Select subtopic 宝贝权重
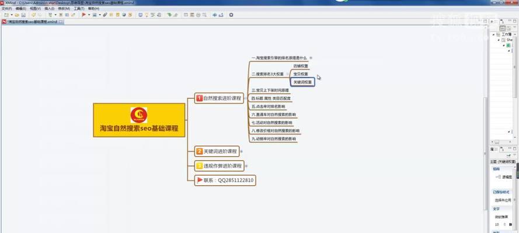 point(301,74)
